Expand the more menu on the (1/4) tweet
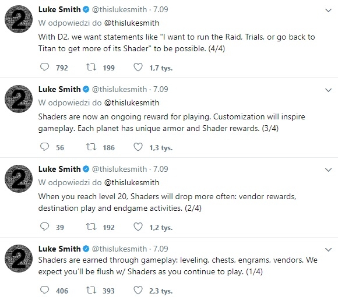 328,249
